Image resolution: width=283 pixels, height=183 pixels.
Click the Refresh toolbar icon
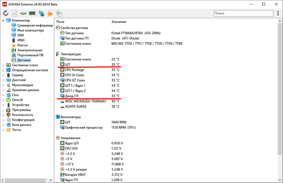click(6, 13)
